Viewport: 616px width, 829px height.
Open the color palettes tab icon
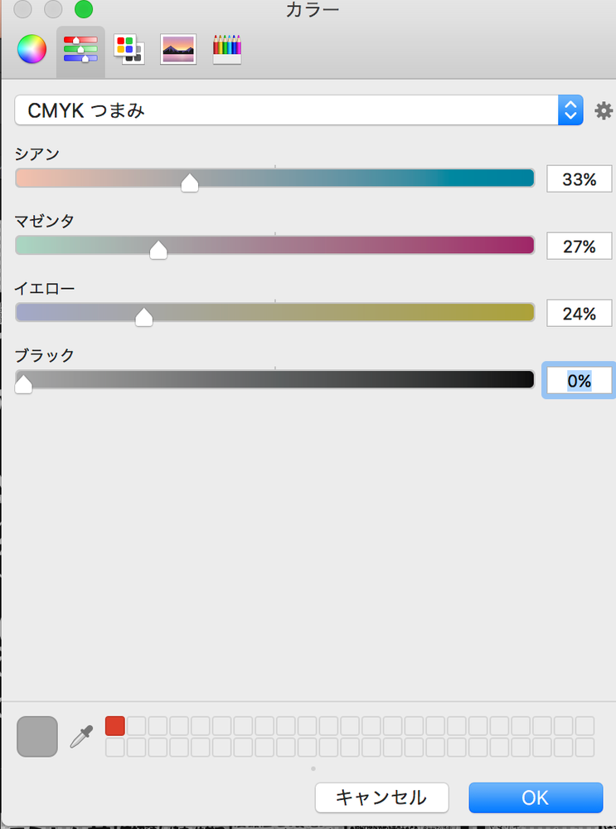tap(129, 50)
